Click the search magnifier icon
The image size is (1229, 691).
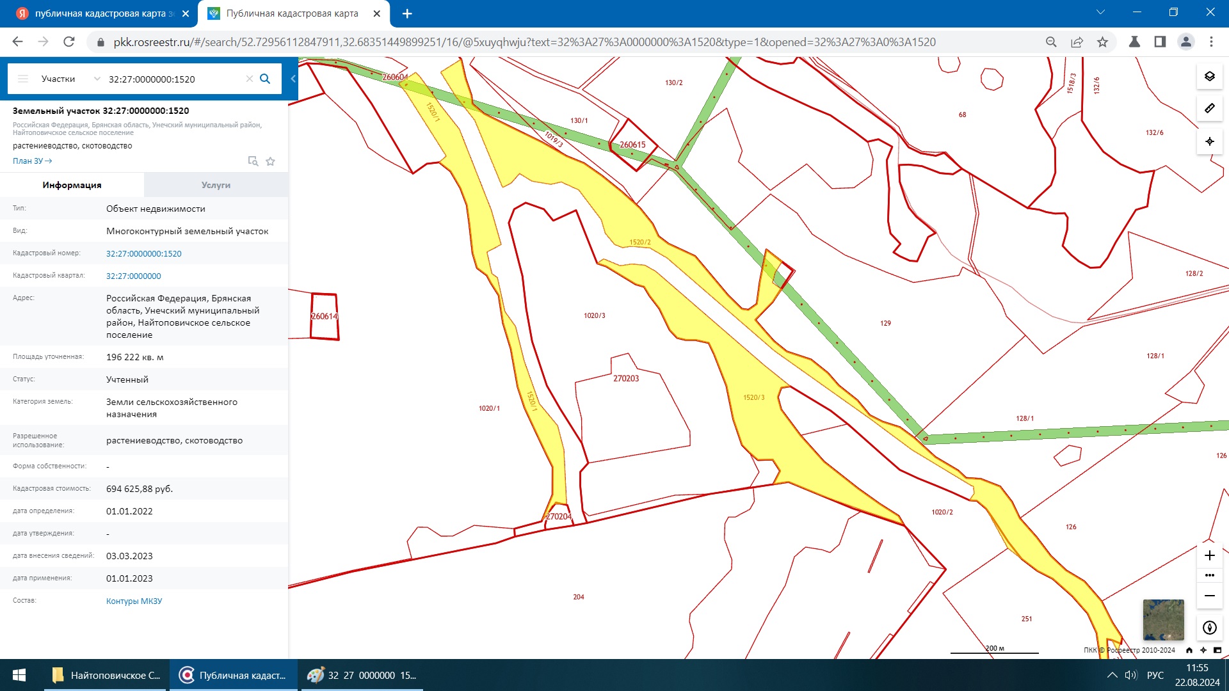(265, 79)
